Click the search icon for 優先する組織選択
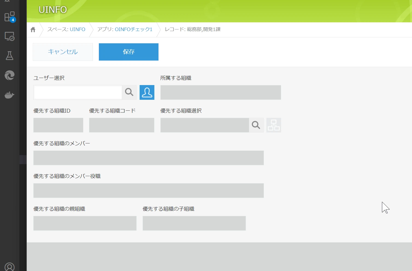The height and width of the screenshot is (271, 412). (256, 125)
